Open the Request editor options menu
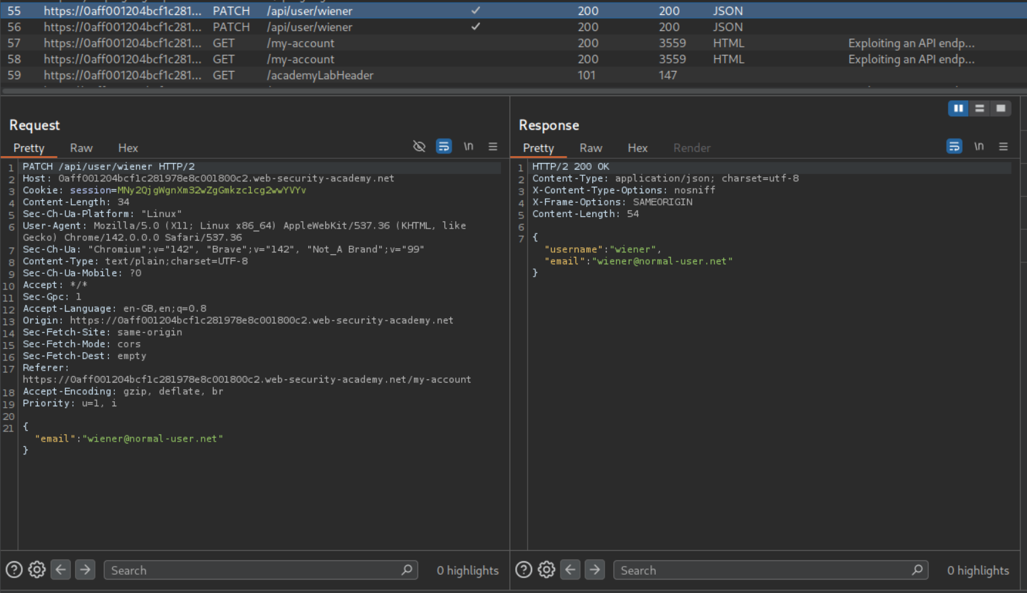This screenshot has width=1027, height=593. (x=493, y=147)
